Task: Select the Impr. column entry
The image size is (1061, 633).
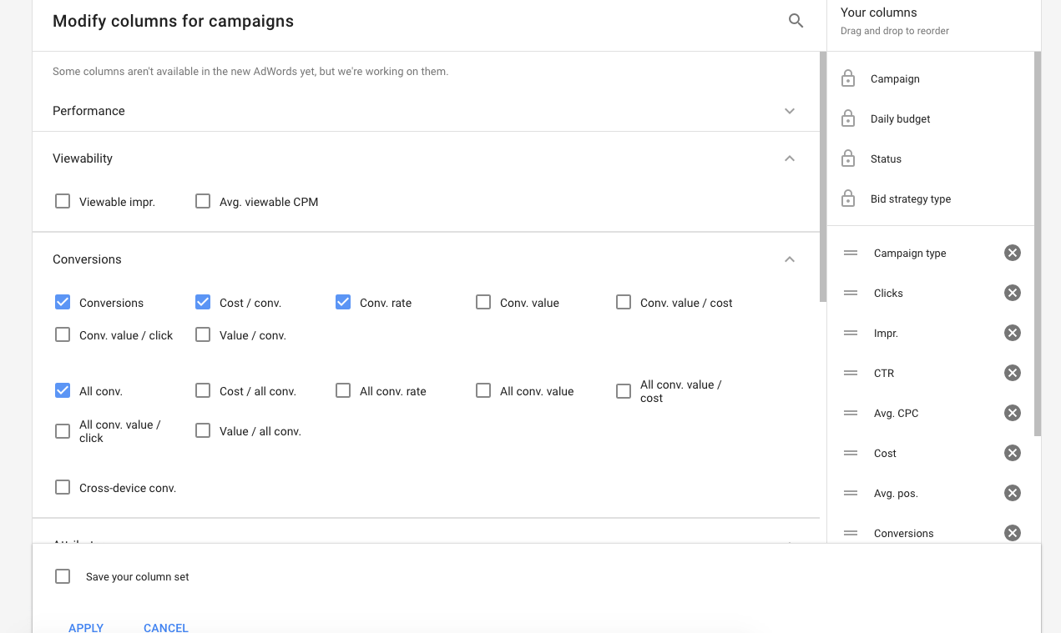Action: [886, 333]
